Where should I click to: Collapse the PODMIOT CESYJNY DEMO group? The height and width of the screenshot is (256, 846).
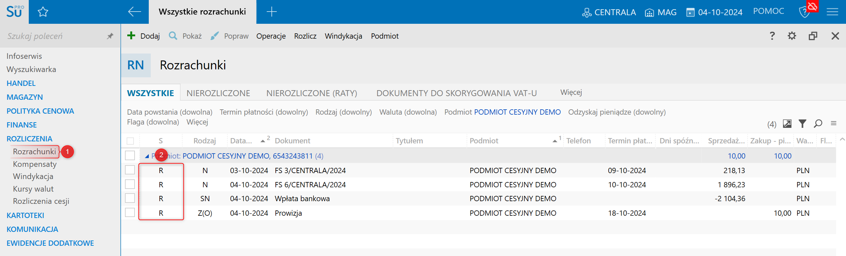point(147,156)
